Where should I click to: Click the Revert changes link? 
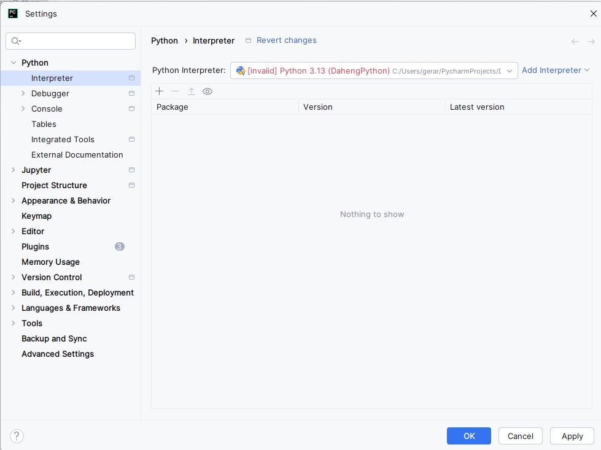(x=286, y=40)
